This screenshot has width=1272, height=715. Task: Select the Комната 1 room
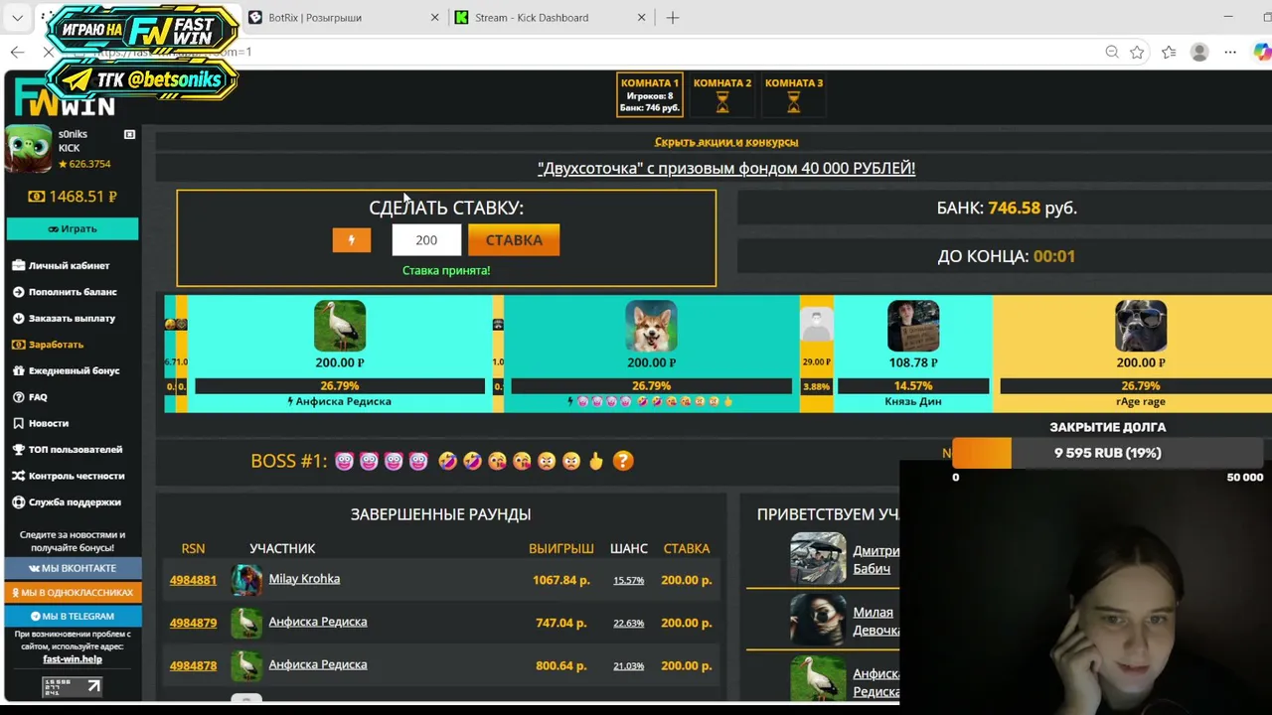pyautogui.click(x=650, y=95)
